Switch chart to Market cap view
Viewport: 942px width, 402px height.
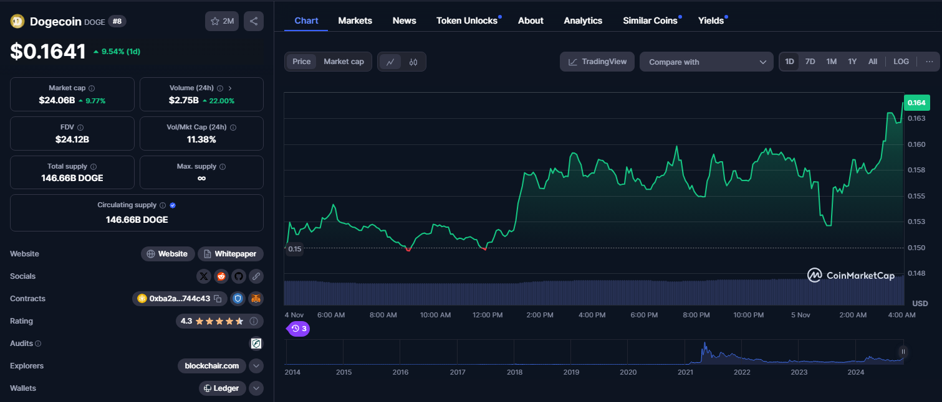pos(344,62)
